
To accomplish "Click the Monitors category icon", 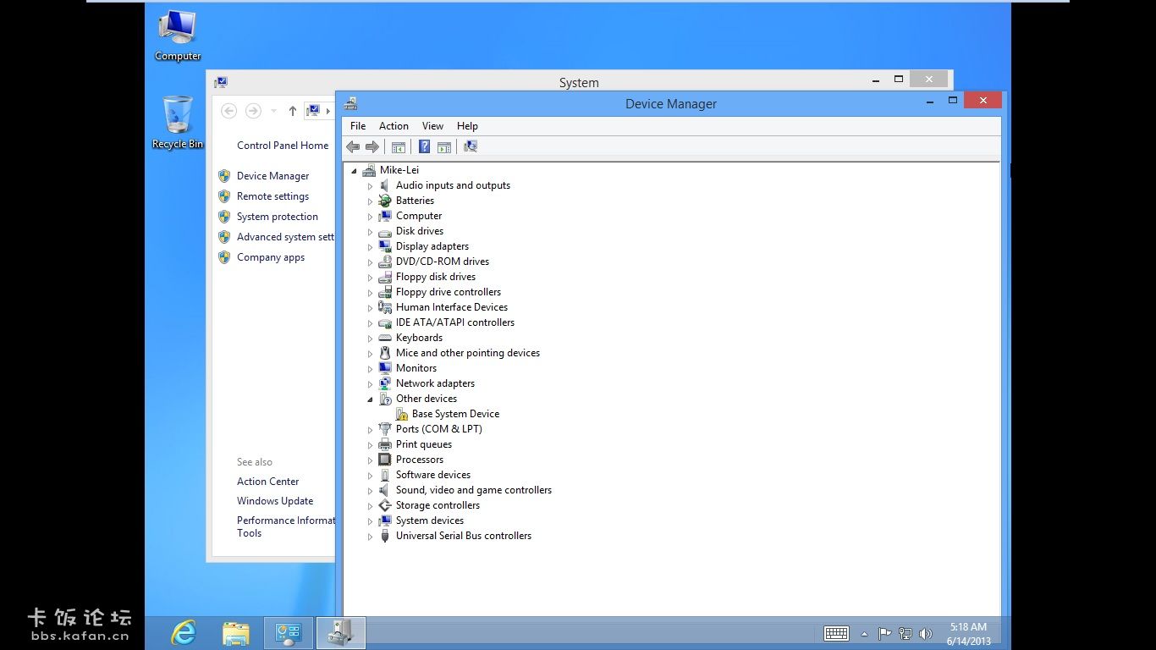I will click(x=385, y=368).
